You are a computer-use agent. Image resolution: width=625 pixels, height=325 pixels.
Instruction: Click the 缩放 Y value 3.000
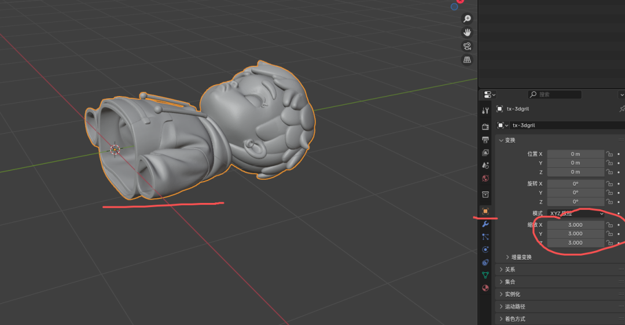pyautogui.click(x=576, y=234)
